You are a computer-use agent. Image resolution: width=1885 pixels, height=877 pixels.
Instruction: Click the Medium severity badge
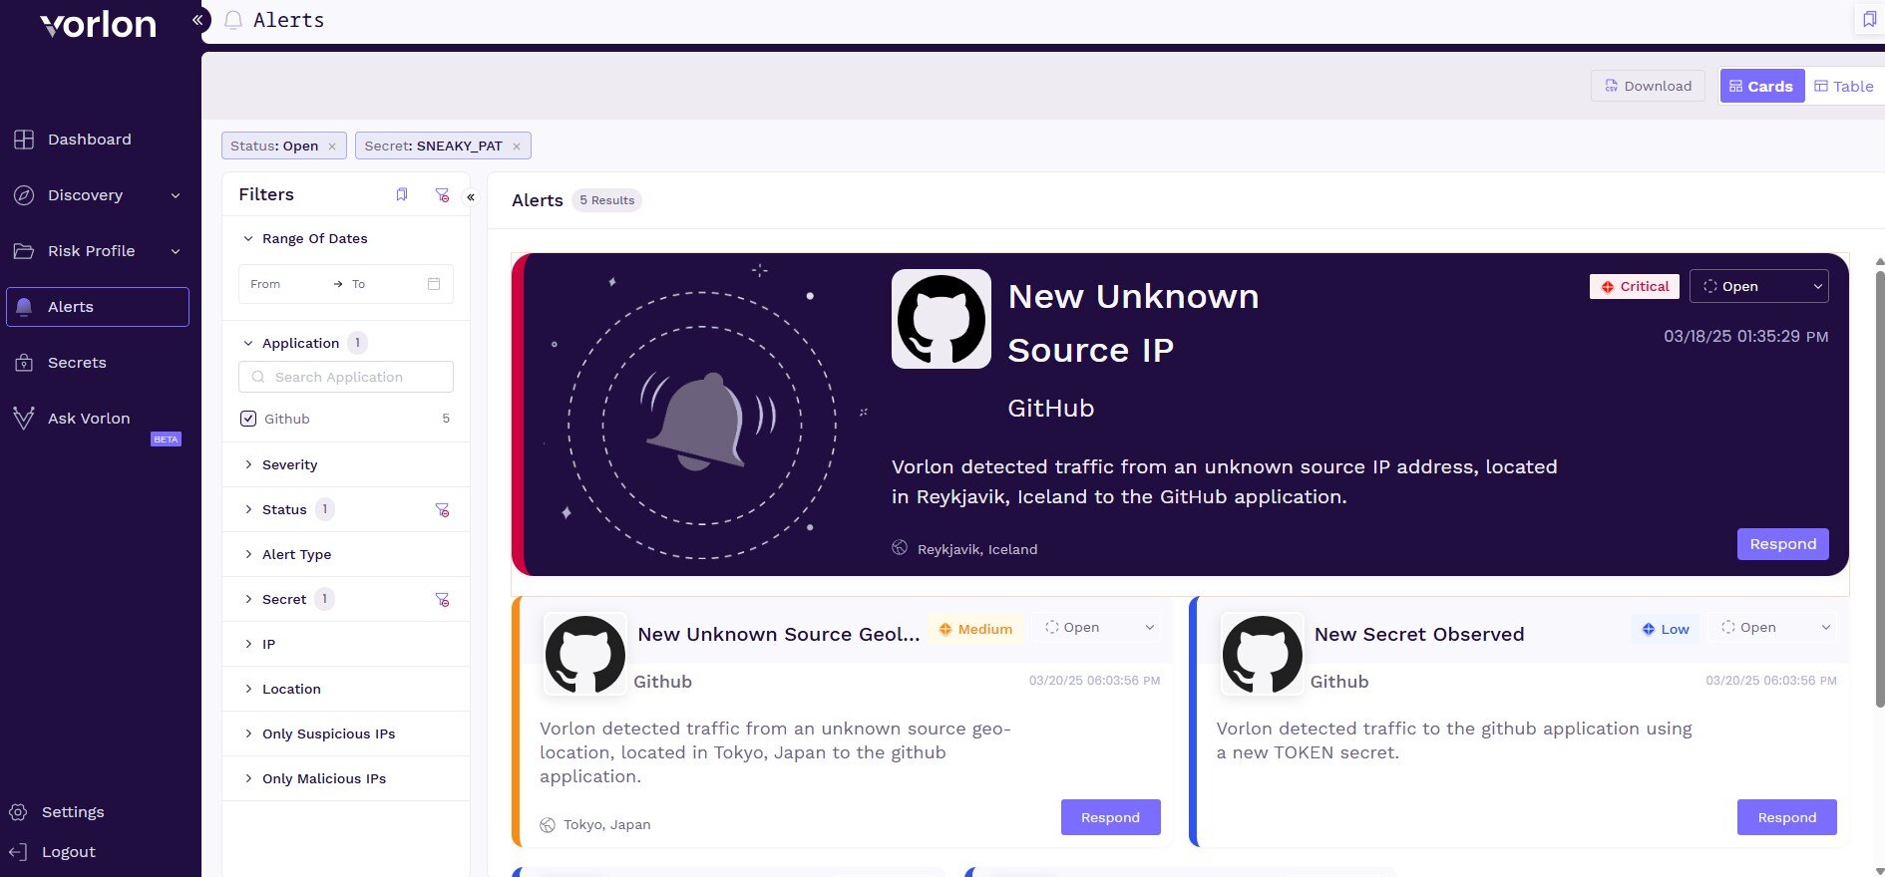(975, 629)
